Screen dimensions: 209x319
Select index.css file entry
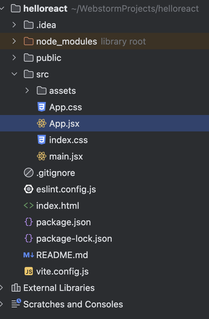[104, 140]
